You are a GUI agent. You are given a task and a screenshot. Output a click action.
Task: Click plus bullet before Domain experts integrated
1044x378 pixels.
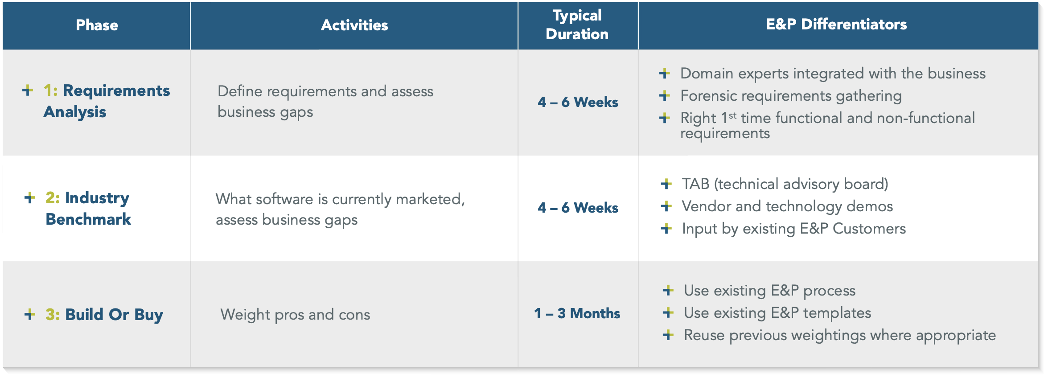click(665, 73)
